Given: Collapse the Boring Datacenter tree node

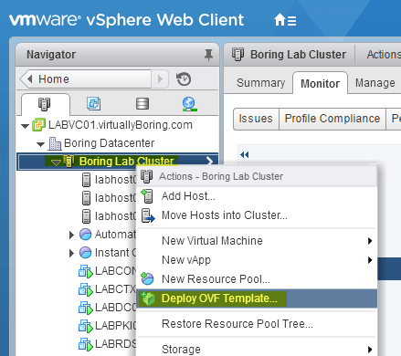Looking at the screenshot, I should (40, 144).
